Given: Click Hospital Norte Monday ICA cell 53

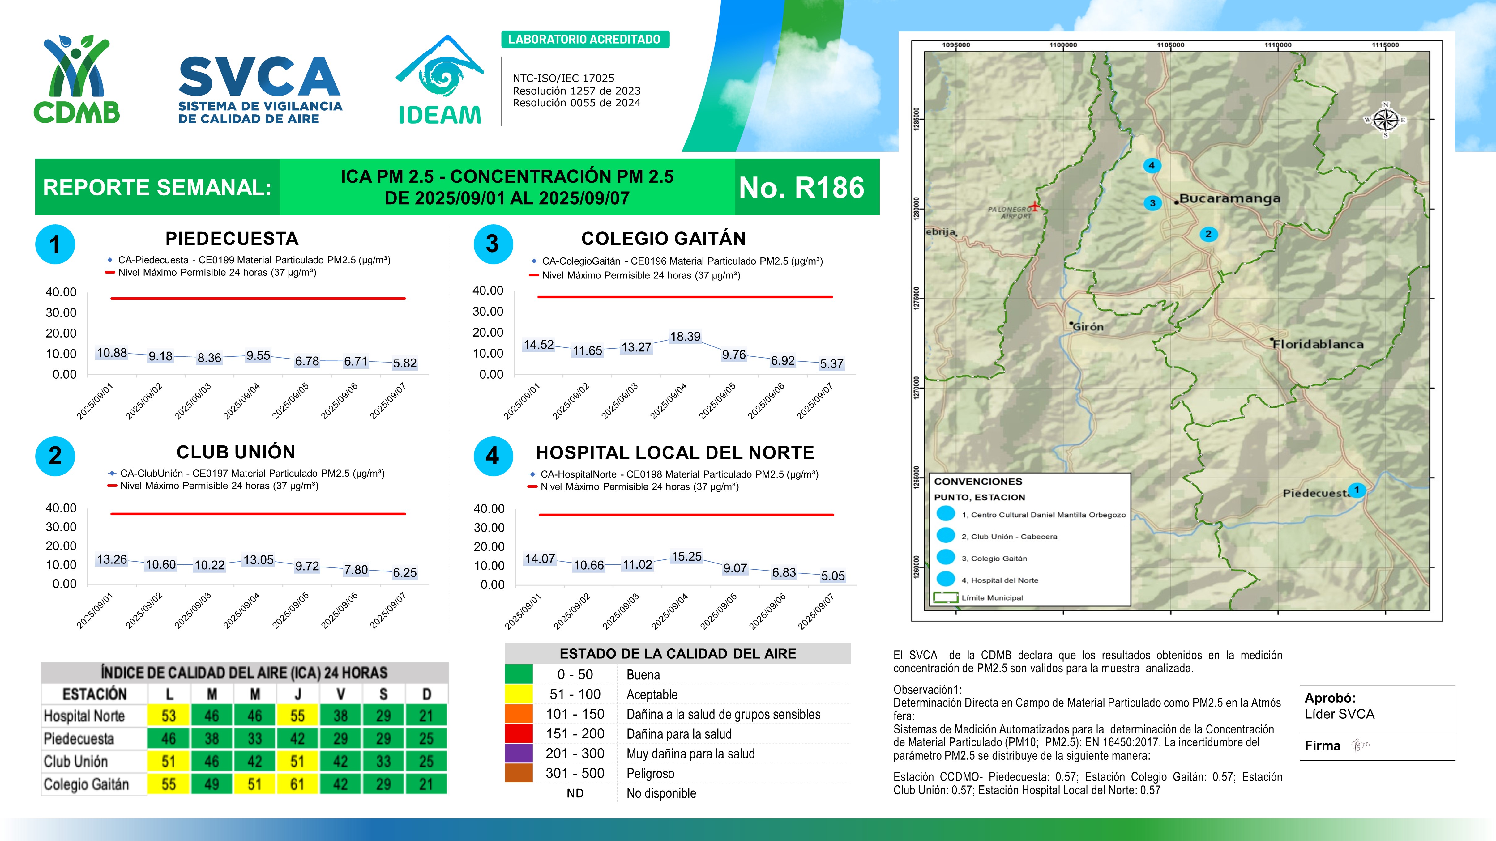Looking at the screenshot, I should coord(169,716).
